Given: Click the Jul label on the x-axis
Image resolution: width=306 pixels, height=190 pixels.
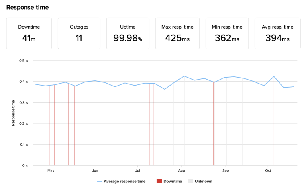Looking at the screenshot, I should tap(137, 171).
